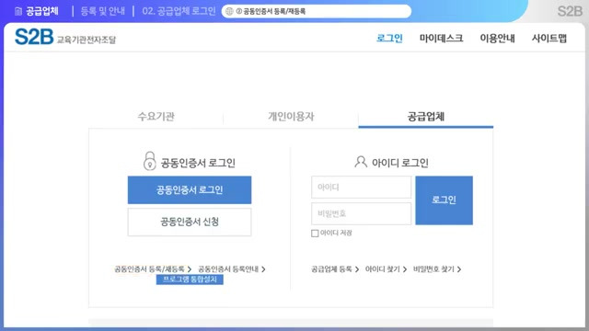
Task: Click the blue 로그인 submit button
Action: point(444,200)
